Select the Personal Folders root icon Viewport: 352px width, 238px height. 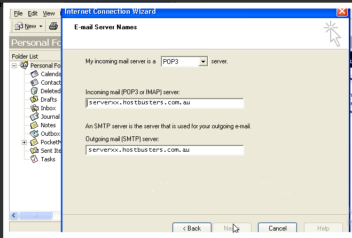[x=24, y=65]
